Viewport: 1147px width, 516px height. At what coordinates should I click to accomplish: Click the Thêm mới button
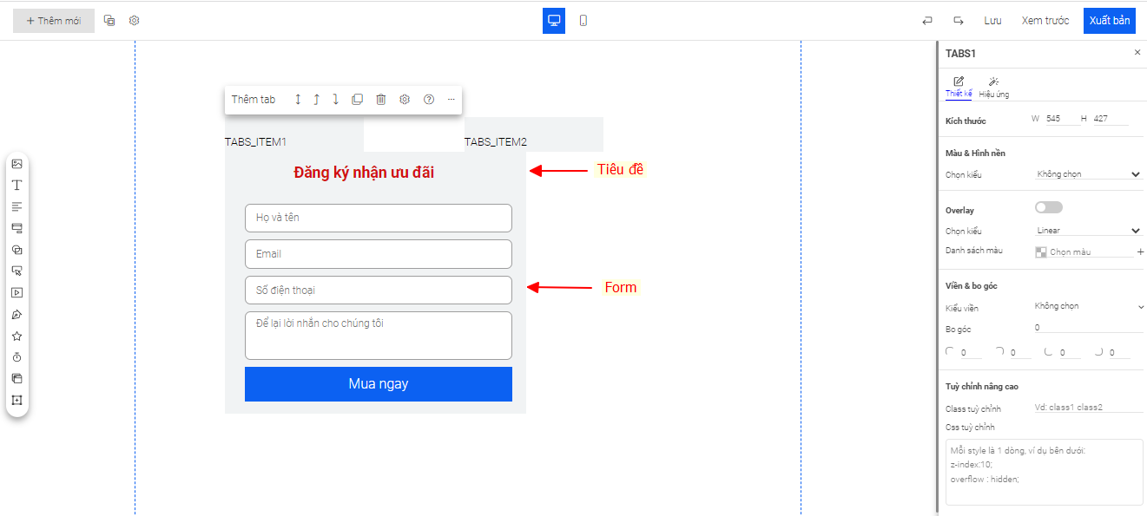(x=54, y=21)
